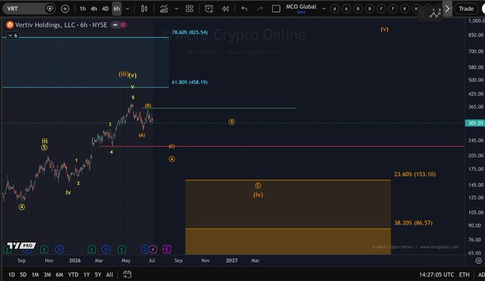
Task: Undo the last chart action
Action: (x=244, y=9)
